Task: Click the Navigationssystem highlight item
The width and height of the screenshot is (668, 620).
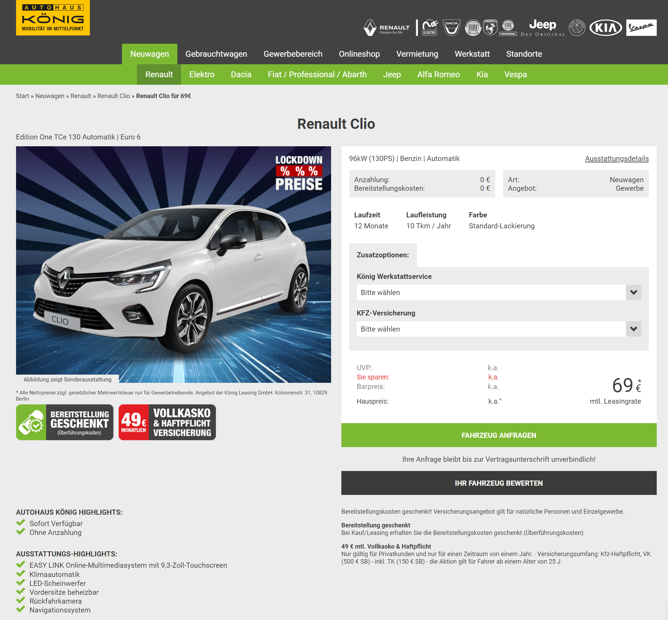Action: pos(60,610)
